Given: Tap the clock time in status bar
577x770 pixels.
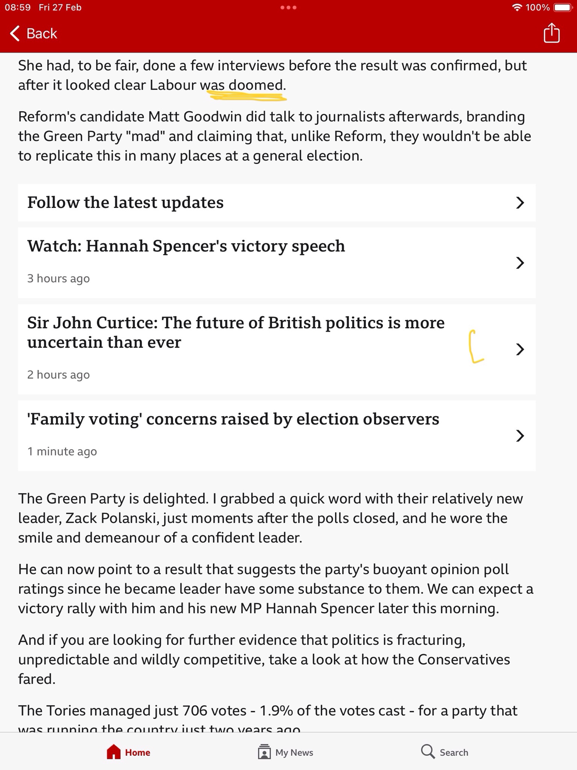Looking at the screenshot, I should (x=18, y=8).
